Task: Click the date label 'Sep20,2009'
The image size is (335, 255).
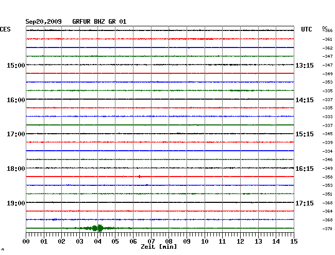Action: [x=44, y=22]
